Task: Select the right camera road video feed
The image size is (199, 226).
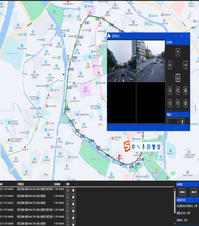Action: tap(151, 61)
